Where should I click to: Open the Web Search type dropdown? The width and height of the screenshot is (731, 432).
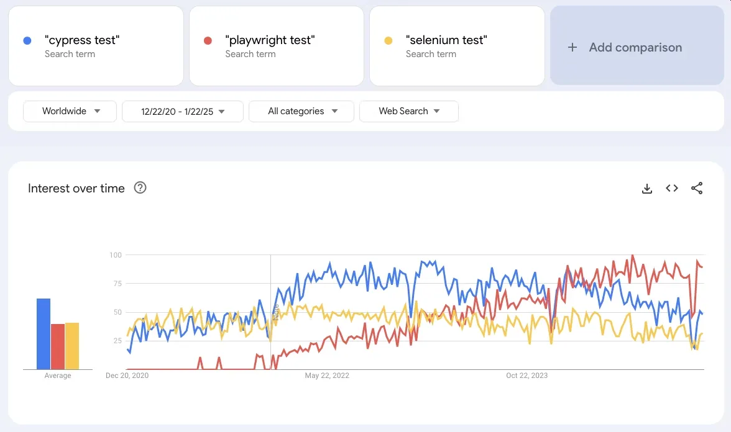click(409, 111)
